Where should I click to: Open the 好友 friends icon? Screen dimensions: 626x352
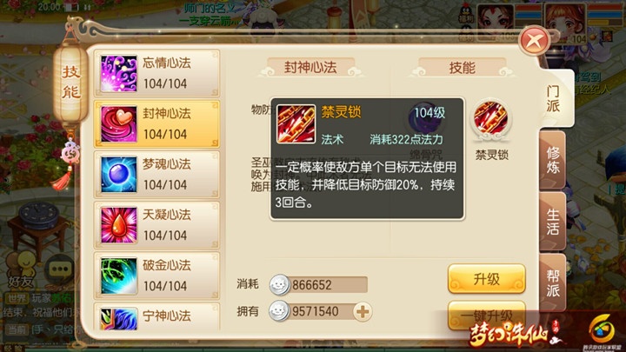tap(23, 269)
